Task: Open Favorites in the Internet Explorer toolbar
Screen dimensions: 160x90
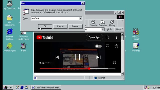Action: pos(103,23)
